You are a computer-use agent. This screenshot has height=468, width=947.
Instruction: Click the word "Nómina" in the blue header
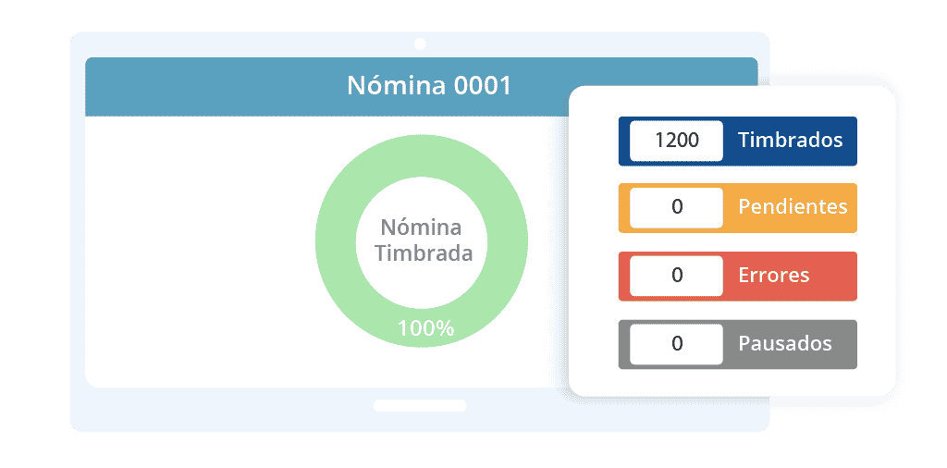pyautogui.click(x=396, y=86)
